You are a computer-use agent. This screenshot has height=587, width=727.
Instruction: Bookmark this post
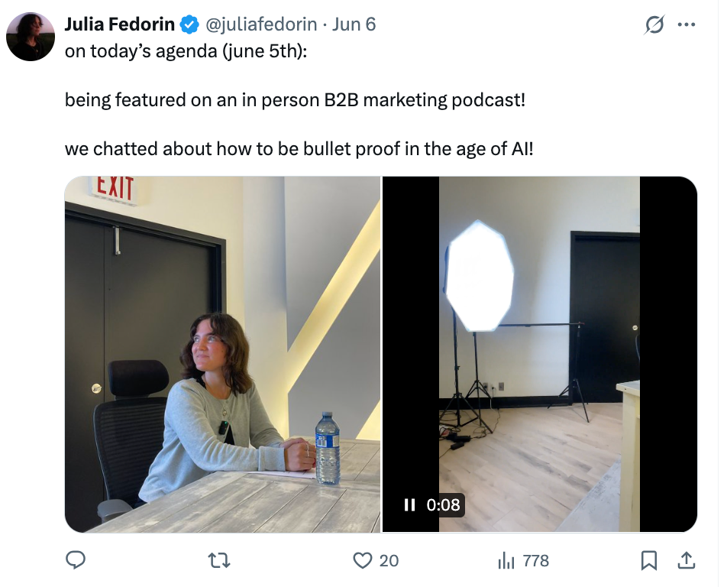[x=649, y=561]
